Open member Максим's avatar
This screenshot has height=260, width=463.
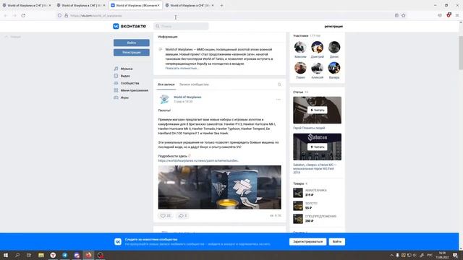point(300,47)
